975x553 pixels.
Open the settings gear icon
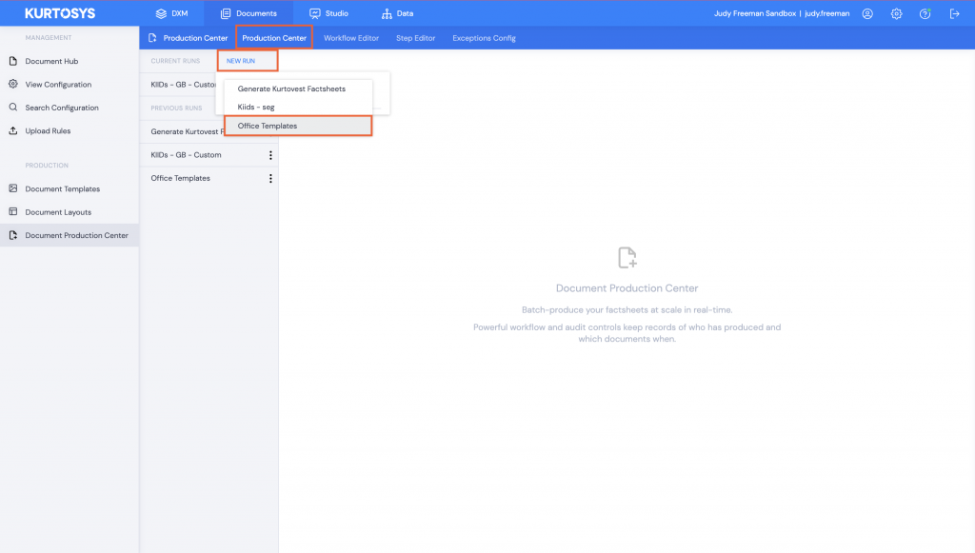(x=896, y=13)
